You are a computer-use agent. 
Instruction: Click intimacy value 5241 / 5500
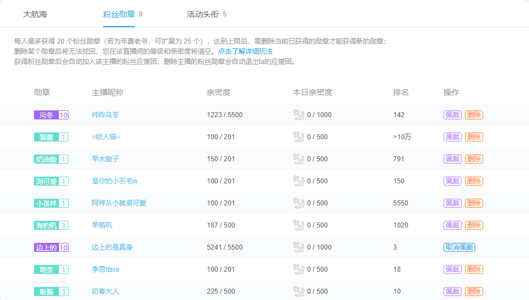225,247
